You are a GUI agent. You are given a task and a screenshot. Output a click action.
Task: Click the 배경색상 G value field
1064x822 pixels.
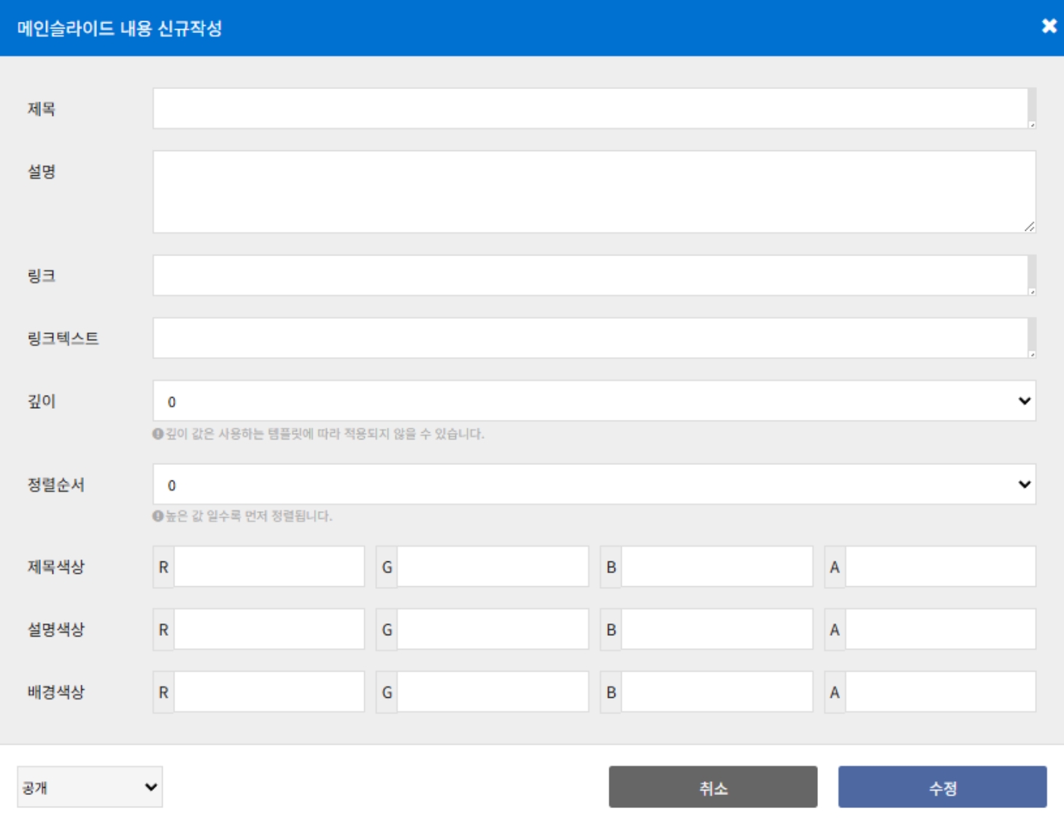(x=493, y=692)
